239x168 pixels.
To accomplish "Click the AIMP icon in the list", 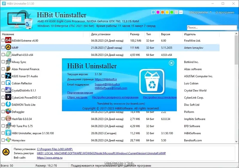I will 8,48.
